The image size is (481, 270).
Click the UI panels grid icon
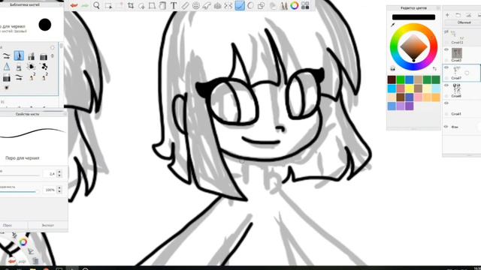(x=305, y=5)
